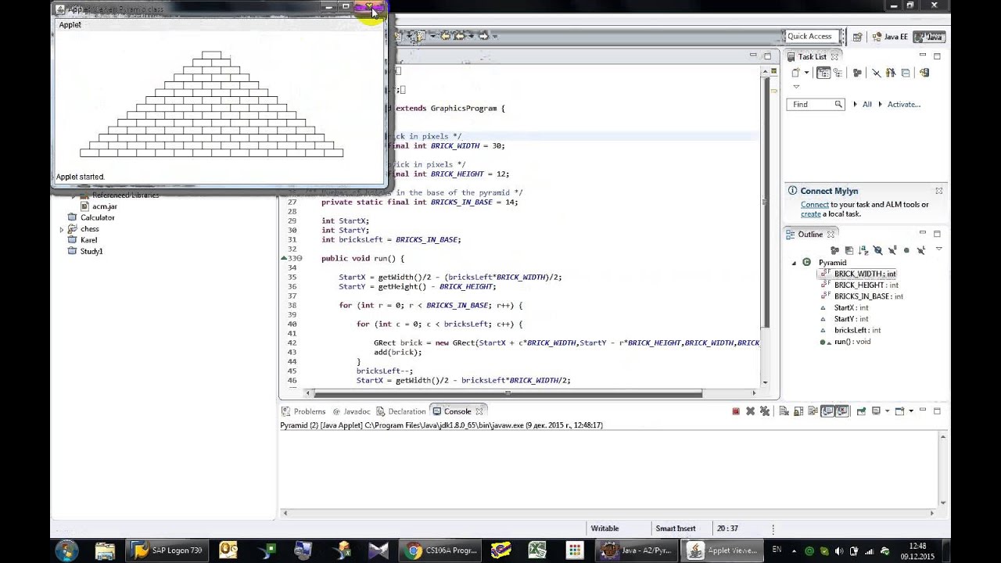Terminate the running program in the Console
Screen dimensions: 1001x563
(x=736, y=411)
